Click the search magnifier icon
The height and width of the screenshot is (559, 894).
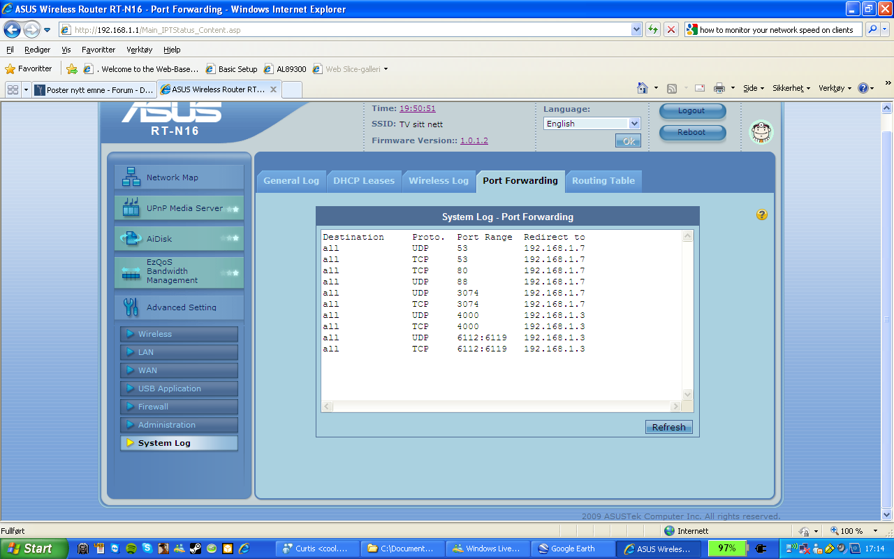click(872, 30)
